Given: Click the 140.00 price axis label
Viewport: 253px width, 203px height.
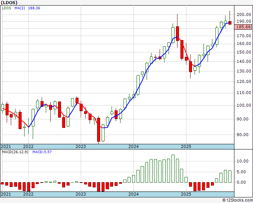Looking at the screenshot, I should coord(244,61).
